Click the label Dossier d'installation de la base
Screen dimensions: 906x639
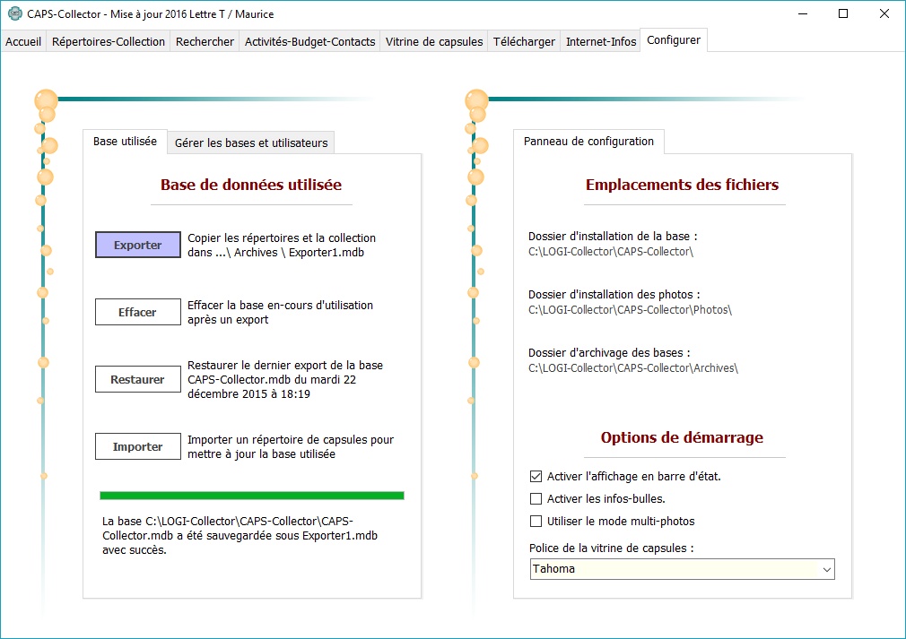pyautogui.click(x=613, y=237)
